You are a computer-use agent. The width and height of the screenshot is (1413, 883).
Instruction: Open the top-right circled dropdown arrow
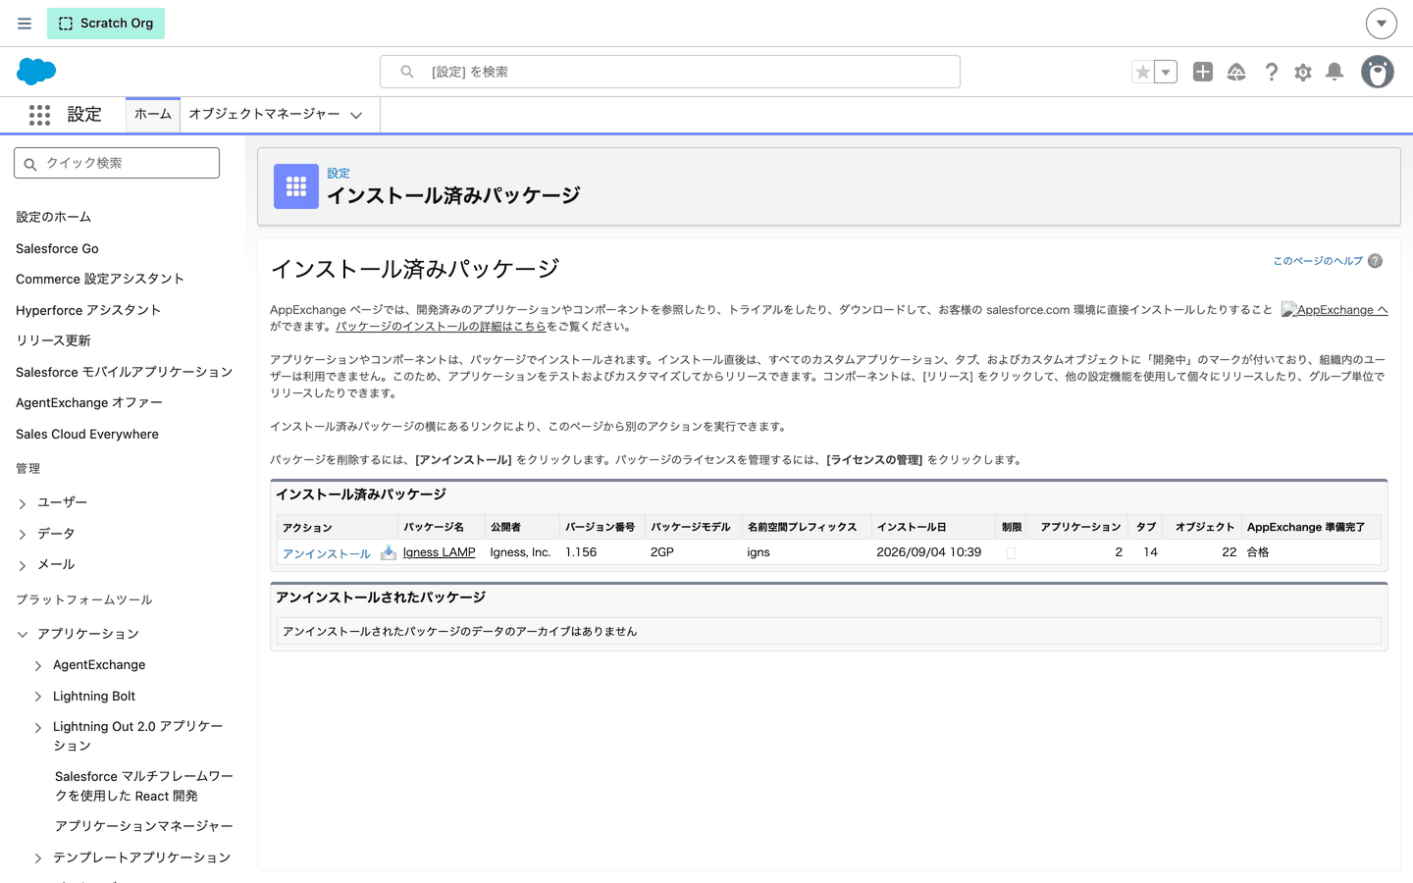coord(1381,24)
